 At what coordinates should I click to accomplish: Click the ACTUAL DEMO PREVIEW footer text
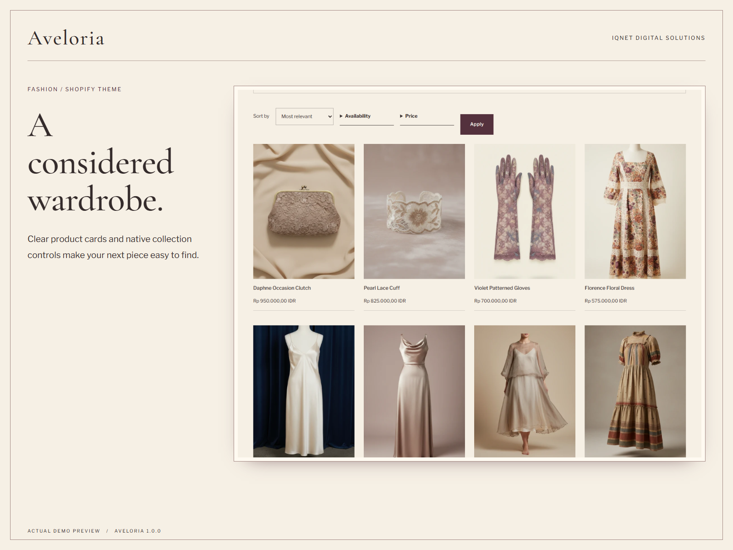point(64,531)
